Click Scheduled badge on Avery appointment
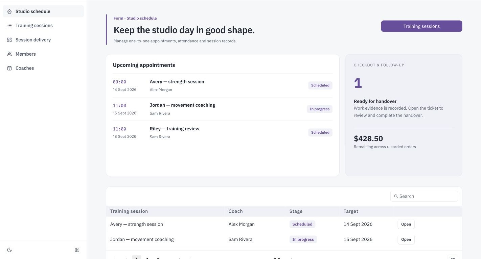The height and width of the screenshot is (259, 481). (320, 85)
